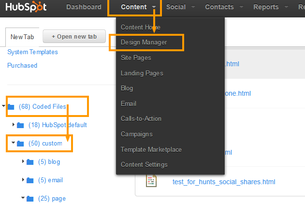305x204 pixels.
Task: Click the email folder icon
Action: 30,180
